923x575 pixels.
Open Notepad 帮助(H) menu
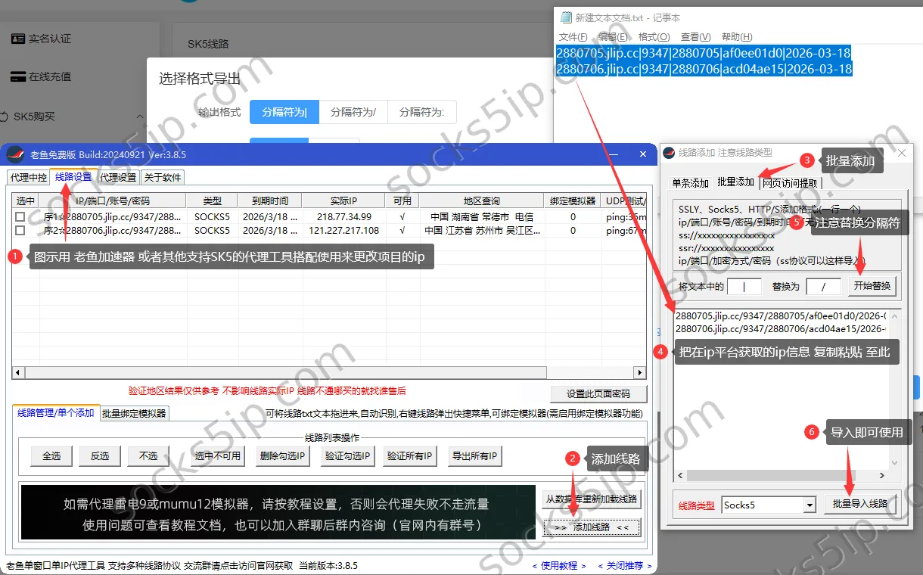coord(737,36)
